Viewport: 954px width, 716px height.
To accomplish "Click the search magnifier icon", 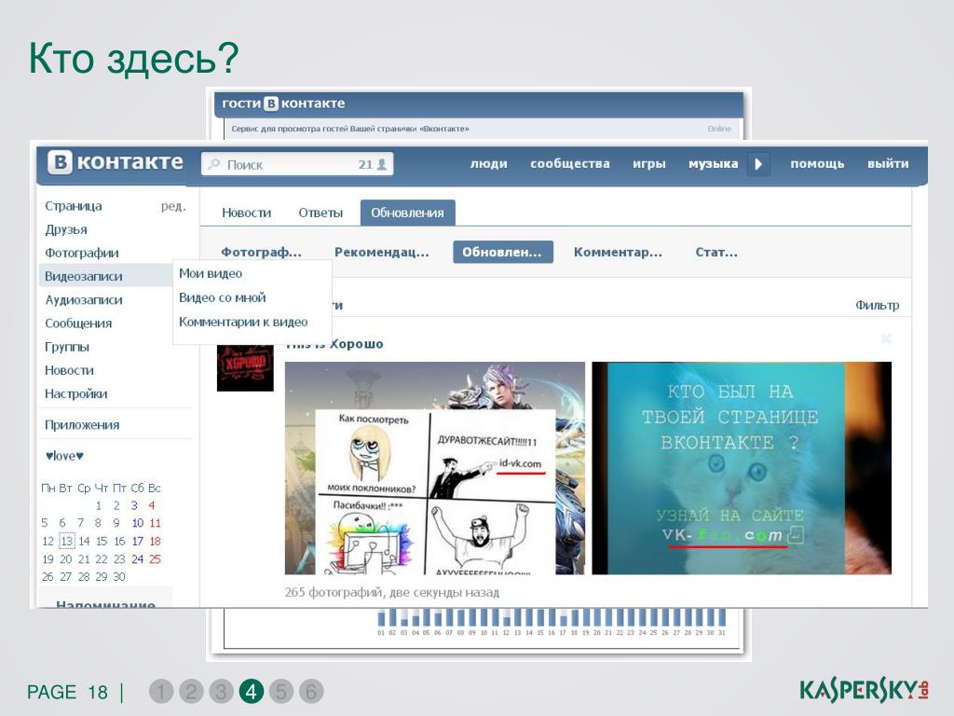I will pyautogui.click(x=214, y=164).
